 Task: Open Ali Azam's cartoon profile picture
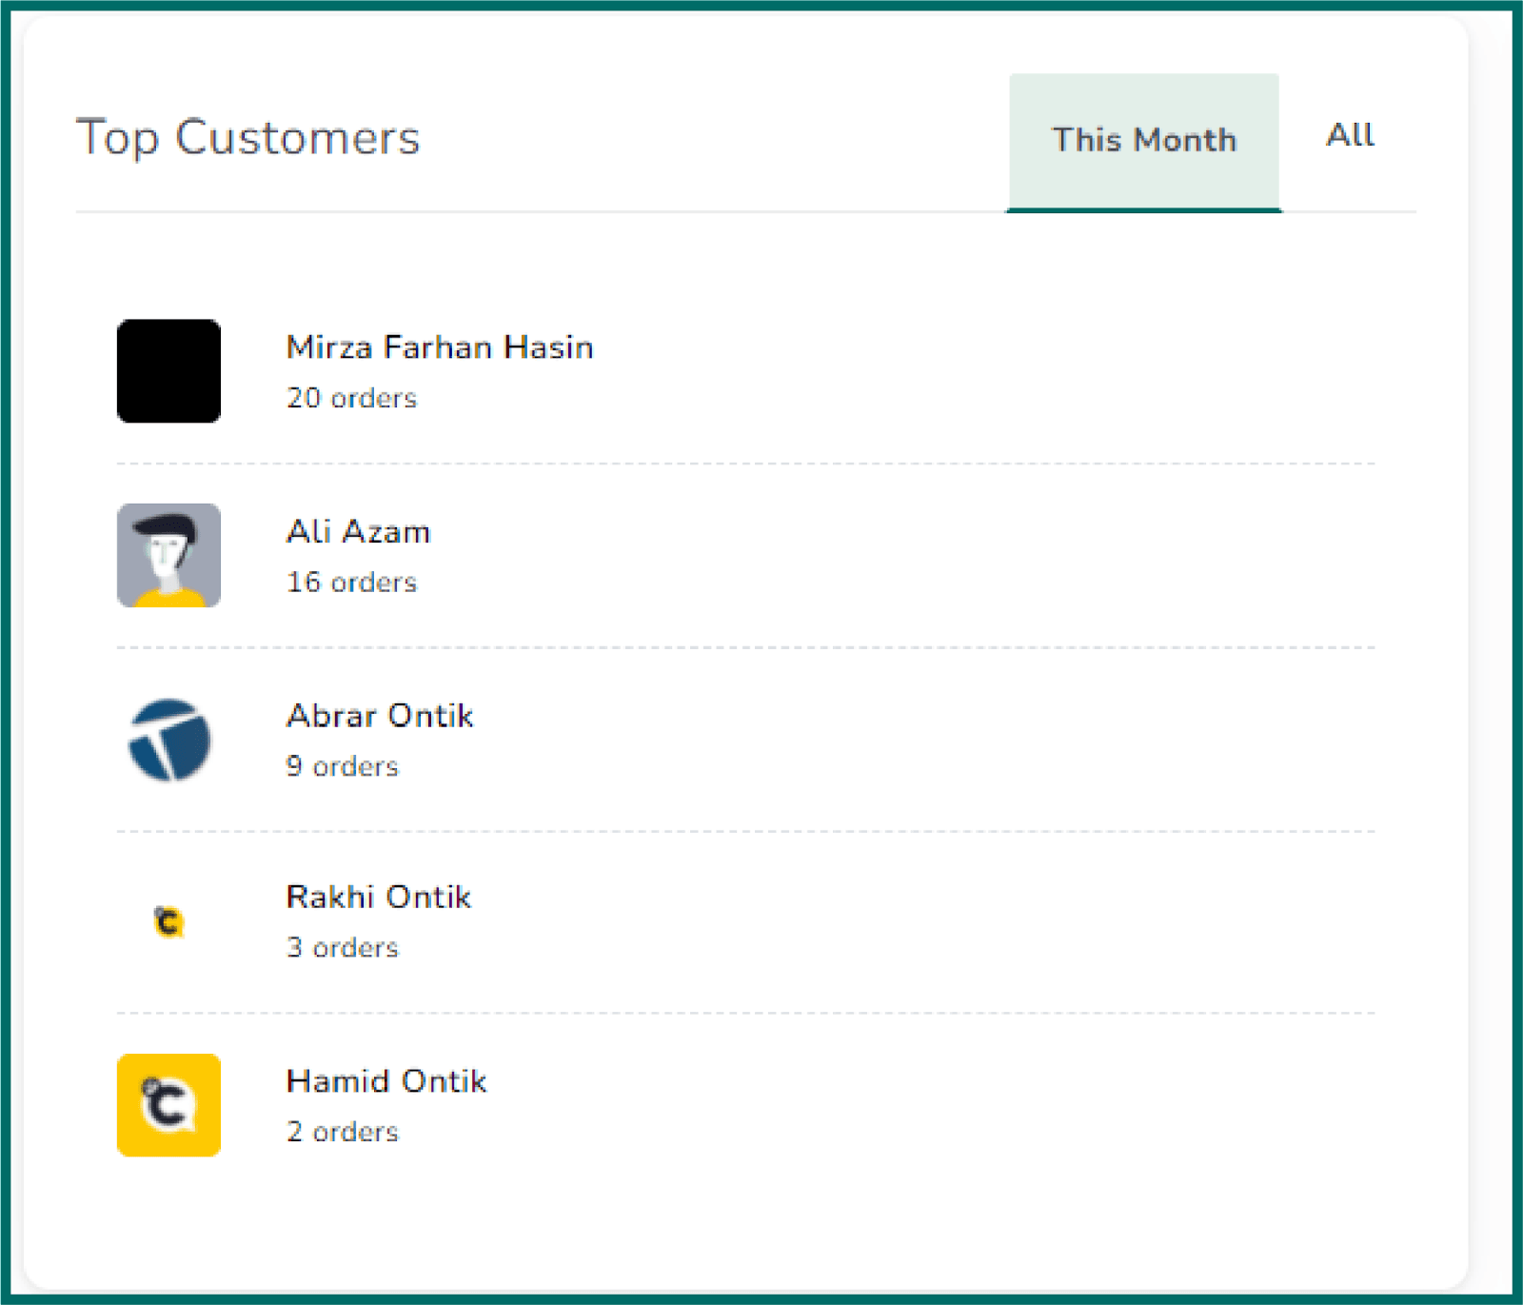168,555
